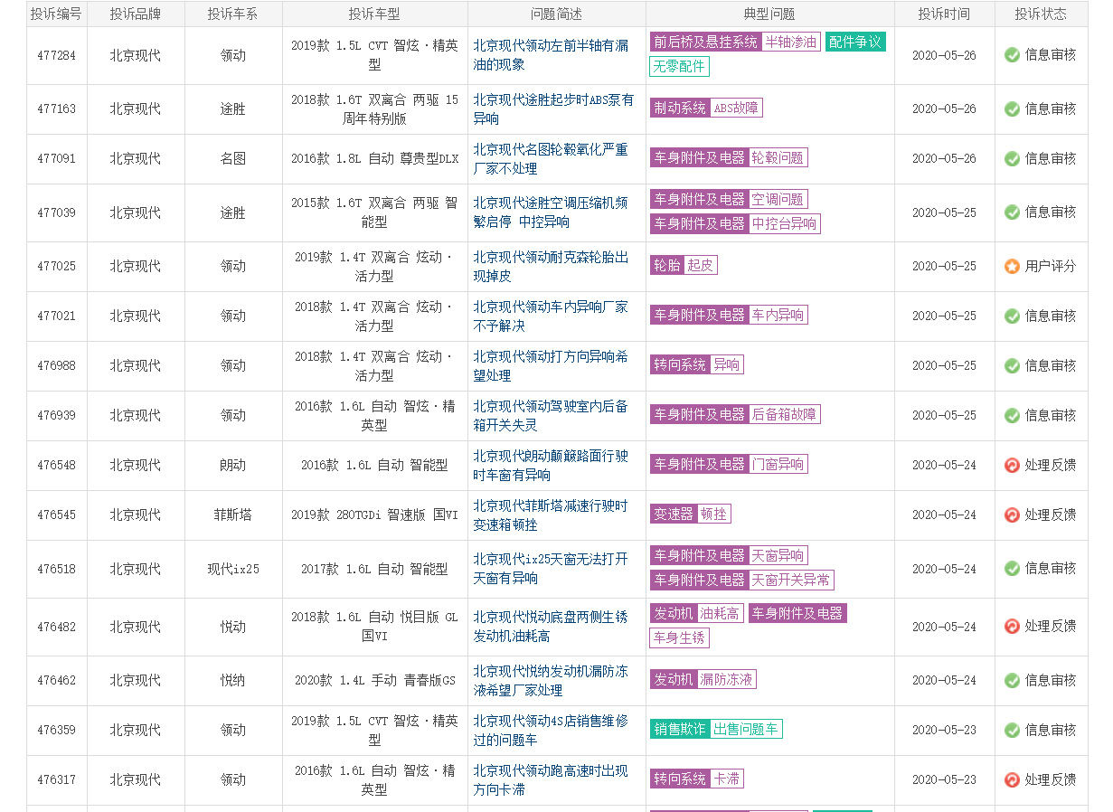Click 朗动 car series cell

pos(233,465)
